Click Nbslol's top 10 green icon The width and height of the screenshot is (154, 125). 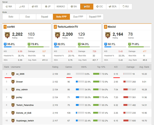130,44
